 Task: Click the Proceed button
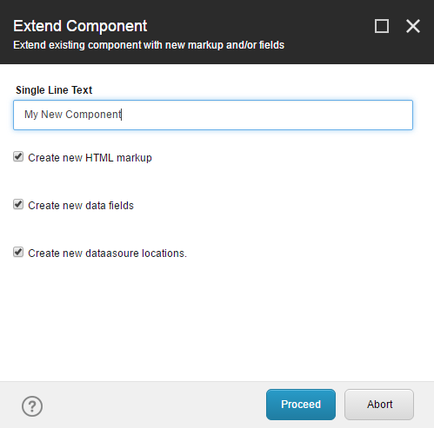coord(301,405)
